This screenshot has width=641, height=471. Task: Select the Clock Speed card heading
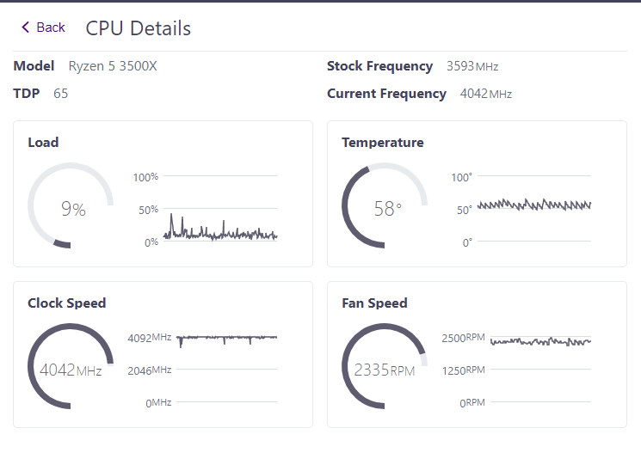67,303
